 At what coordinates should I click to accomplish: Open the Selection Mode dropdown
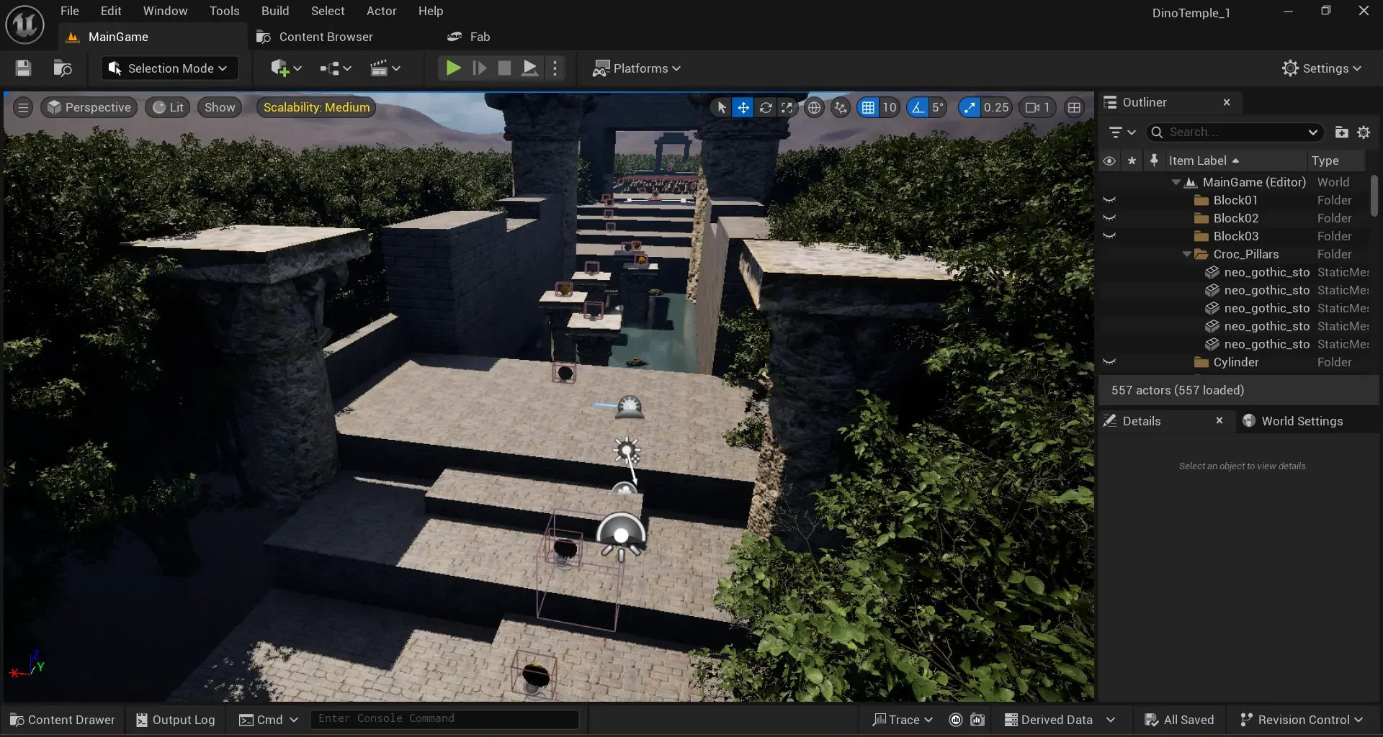(x=168, y=68)
